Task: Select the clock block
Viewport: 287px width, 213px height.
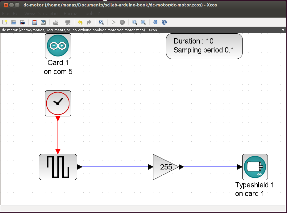Action: (x=58, y=103)
